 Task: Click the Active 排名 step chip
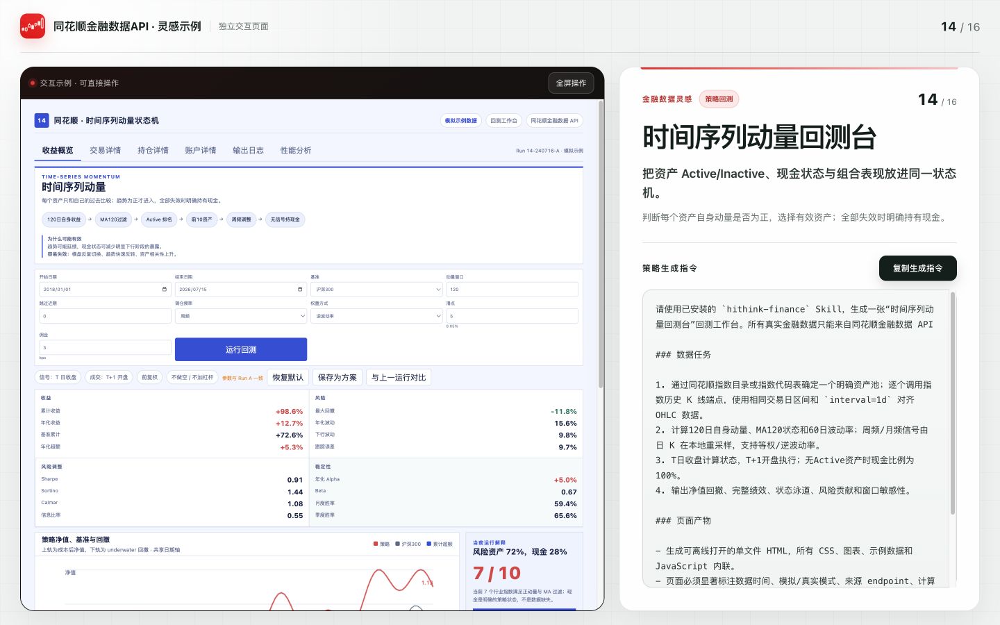159,219
